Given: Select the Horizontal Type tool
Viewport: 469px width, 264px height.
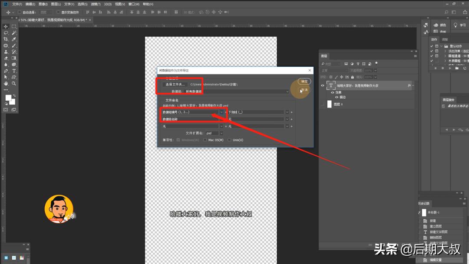Looking at the screenshot, I should [x=14, y=71].
